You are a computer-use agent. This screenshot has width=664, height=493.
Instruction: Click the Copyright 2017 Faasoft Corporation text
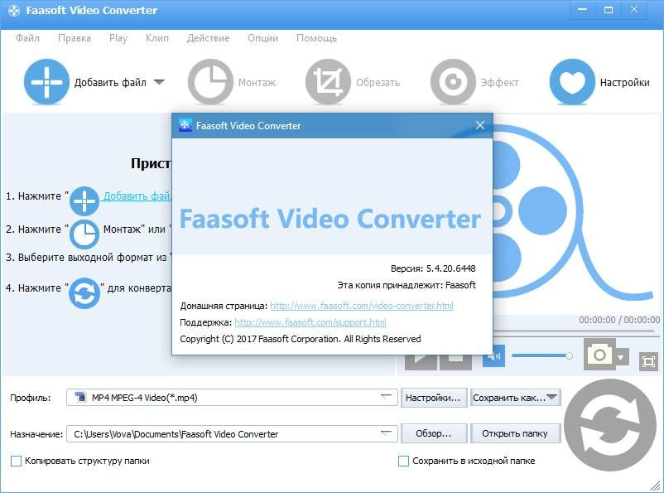click(x=301, y=339)
